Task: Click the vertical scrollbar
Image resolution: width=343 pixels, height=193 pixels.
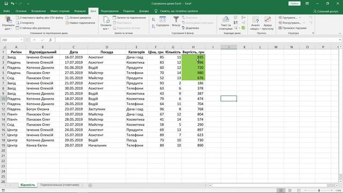Action: [340, 114]
